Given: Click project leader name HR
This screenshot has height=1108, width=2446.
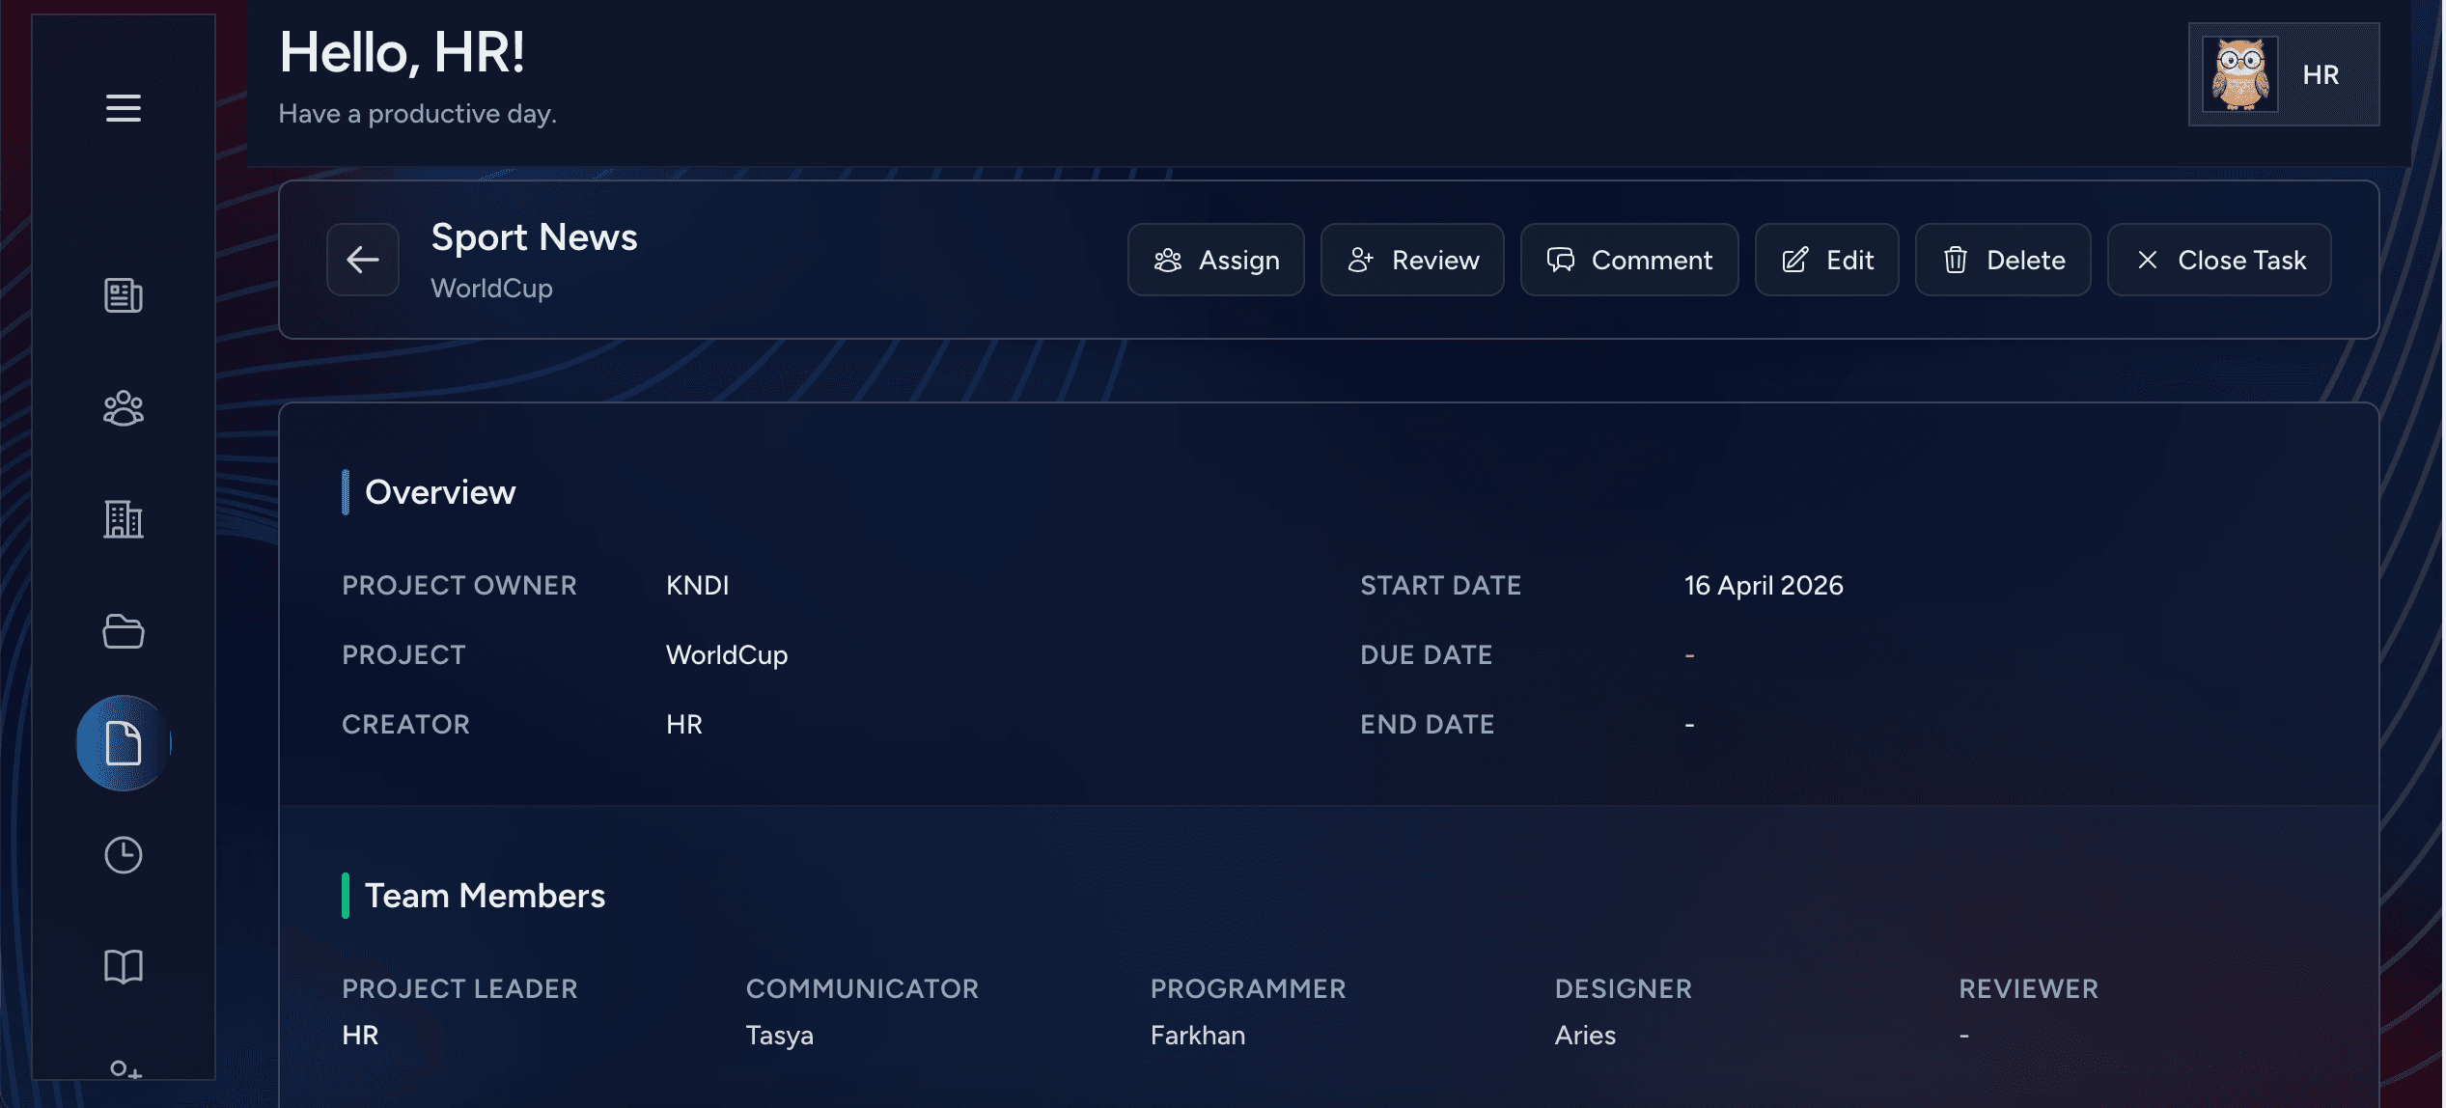Looking at the screenshot, I should click(360, 1035).
